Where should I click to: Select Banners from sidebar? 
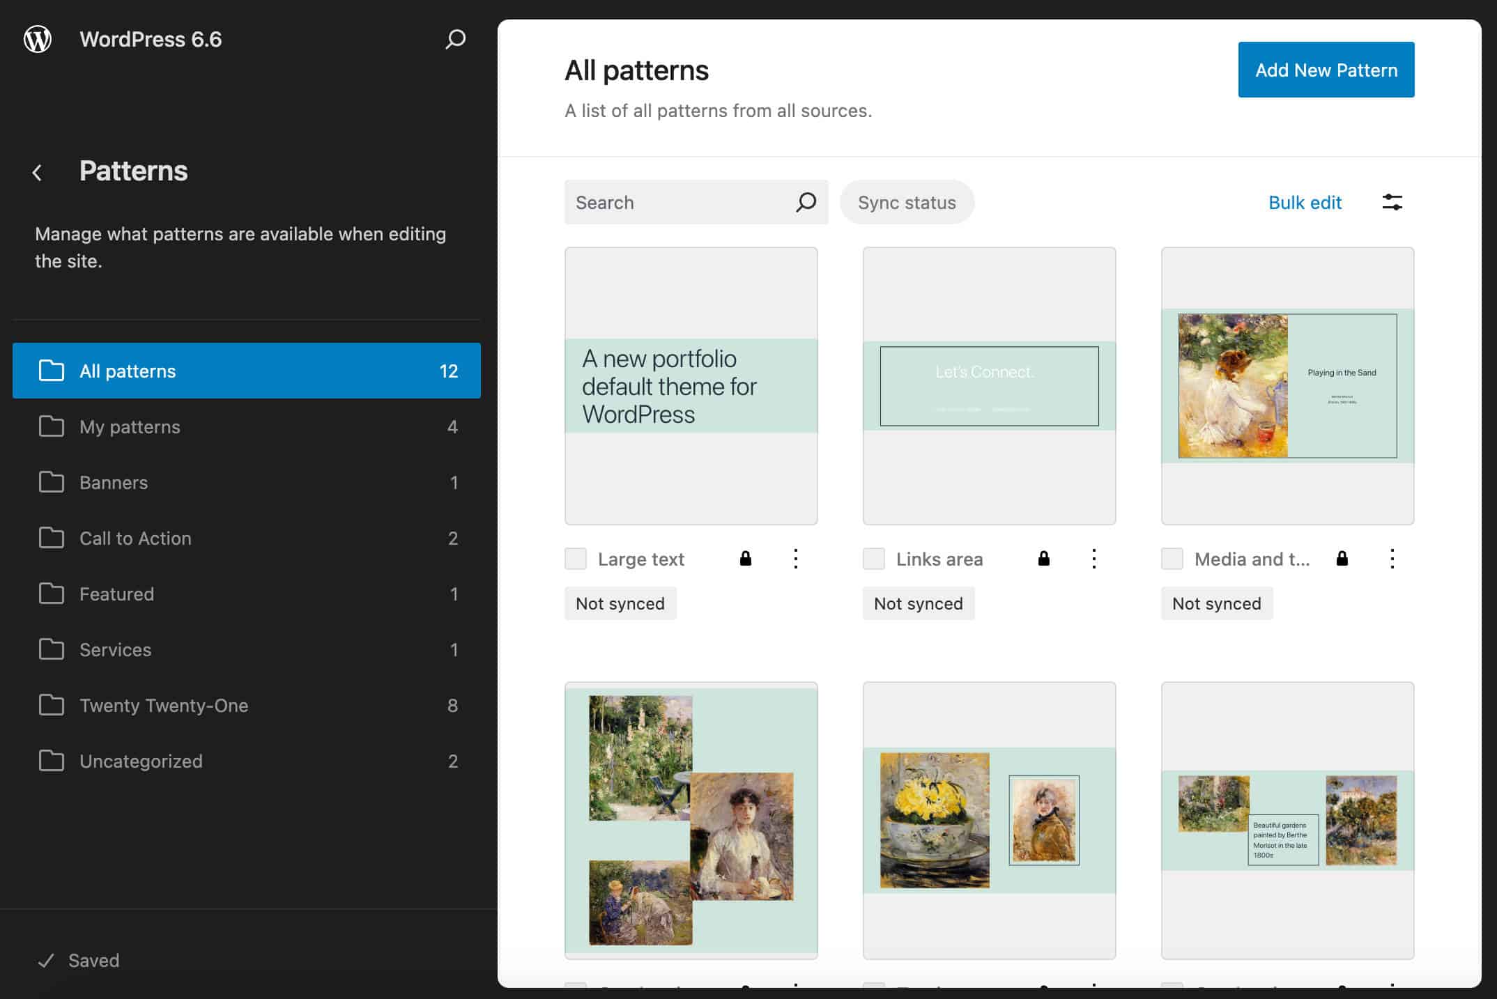tap(114, 483)
